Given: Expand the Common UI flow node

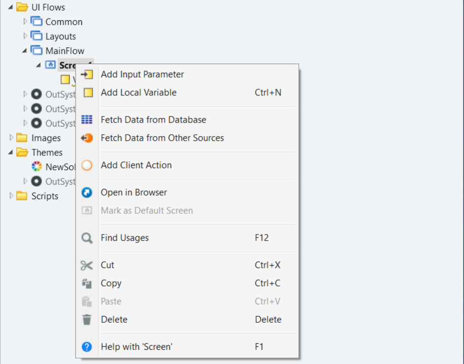Looking at the screenshot, I should [25, 21].
